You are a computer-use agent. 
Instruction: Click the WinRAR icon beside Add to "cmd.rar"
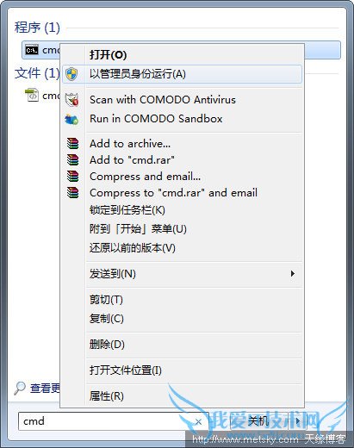(x=72, y=159)
